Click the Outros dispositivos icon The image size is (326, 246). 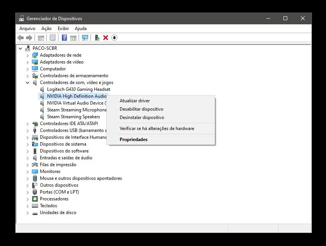tap(35, 185)
